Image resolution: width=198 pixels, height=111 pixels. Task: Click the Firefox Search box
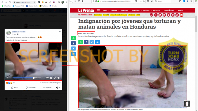pyautogui.click(x=162, y=1)
